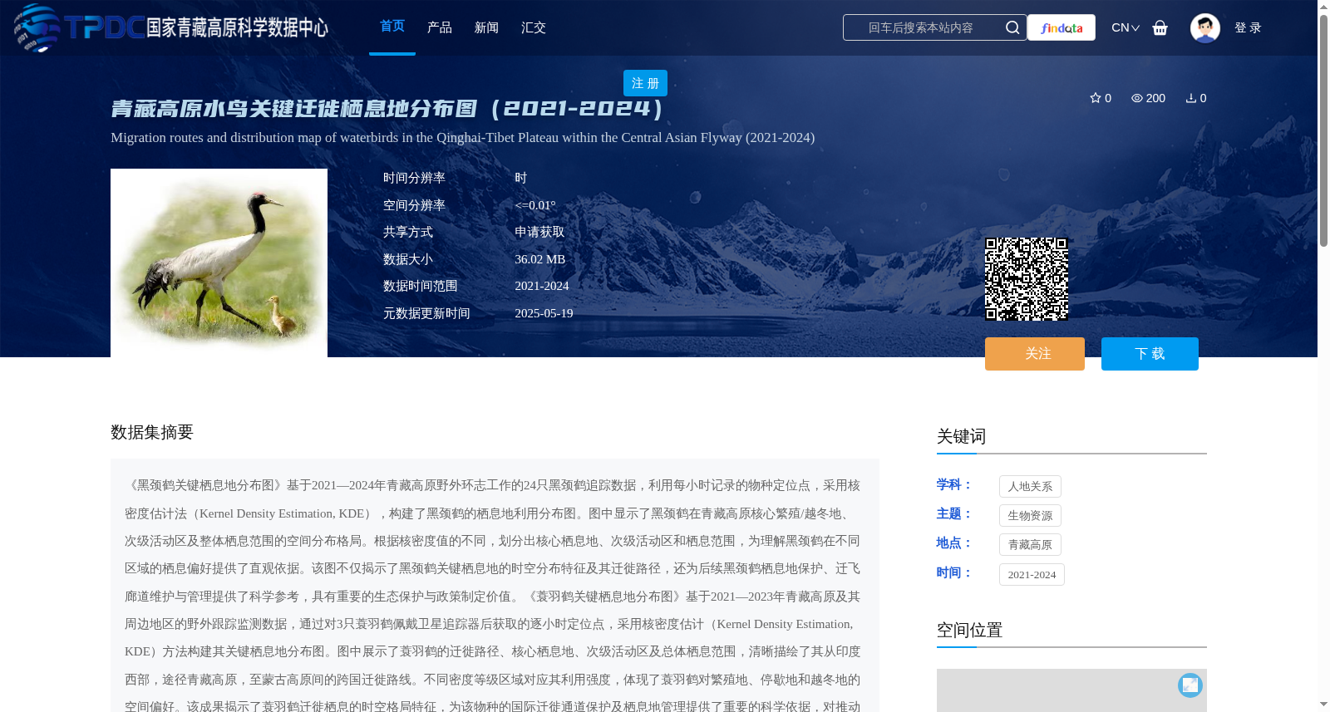Viewport: 1330px width, 712px height.
Task: Click the 空间位置 heading
Action: (x=969, y=630)
